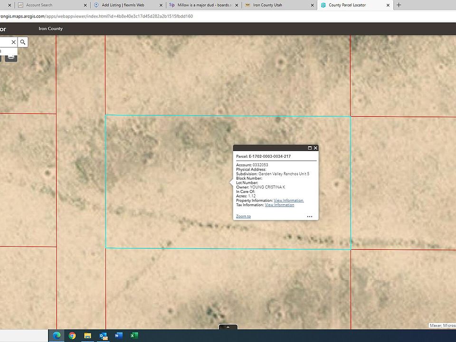
Task: Open Google Chrome from the taskbar
Action: click(x=72, y=336)
